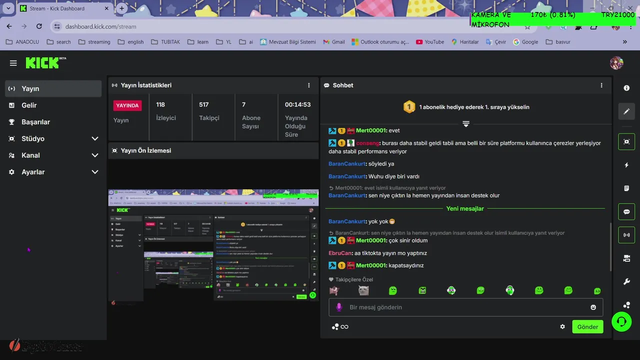Image resolution: width=640 pixels, height=360 pixels.
Task: Expand the Stüdyo sidebar section
Action: tap(95, 138)
